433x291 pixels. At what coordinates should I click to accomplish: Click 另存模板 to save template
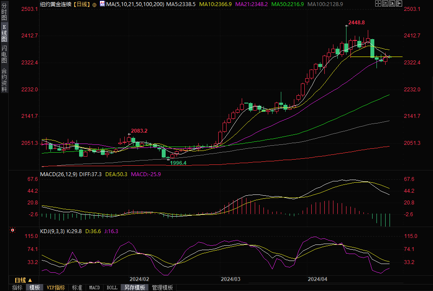(134, 288)
